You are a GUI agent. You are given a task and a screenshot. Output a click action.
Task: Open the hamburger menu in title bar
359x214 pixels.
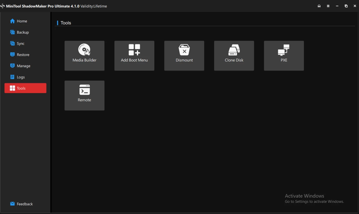(328, 6)
